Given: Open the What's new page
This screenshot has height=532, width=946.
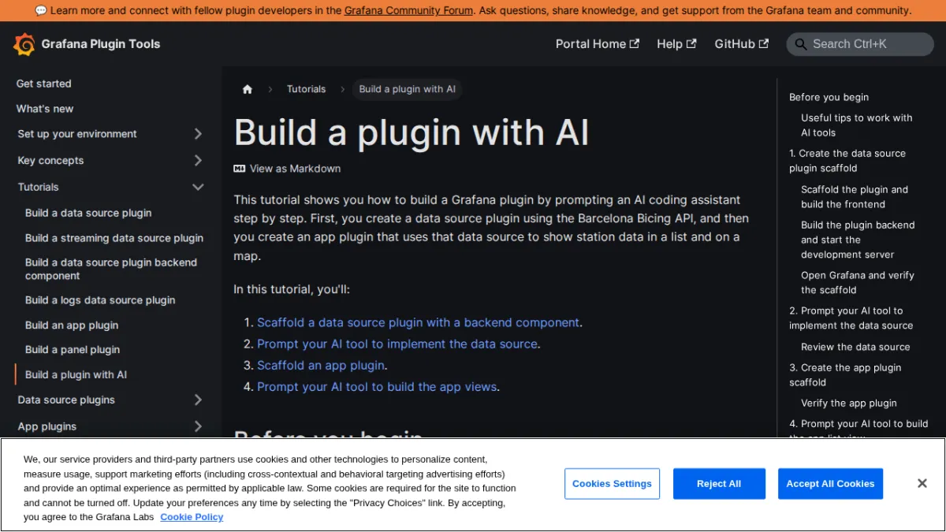Looking at the screenshot, I should coord(45,109).
